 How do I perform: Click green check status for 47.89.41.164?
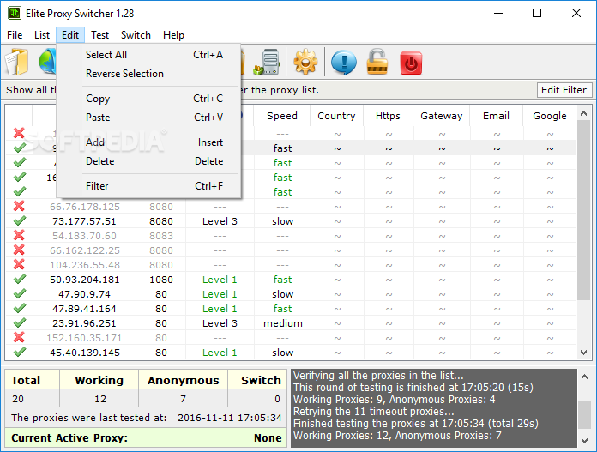tap(20, 309)
